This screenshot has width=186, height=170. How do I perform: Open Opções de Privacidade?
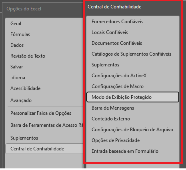pyautogui.click(x=116, y=140)
